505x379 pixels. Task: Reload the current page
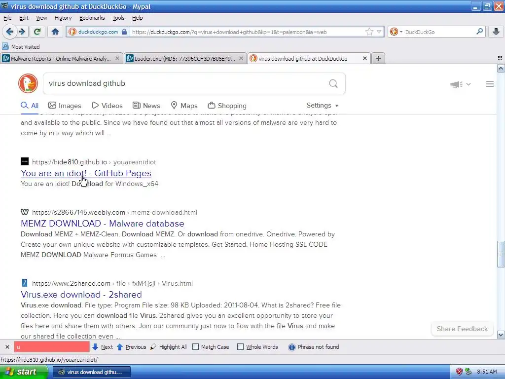click(37, 32)
